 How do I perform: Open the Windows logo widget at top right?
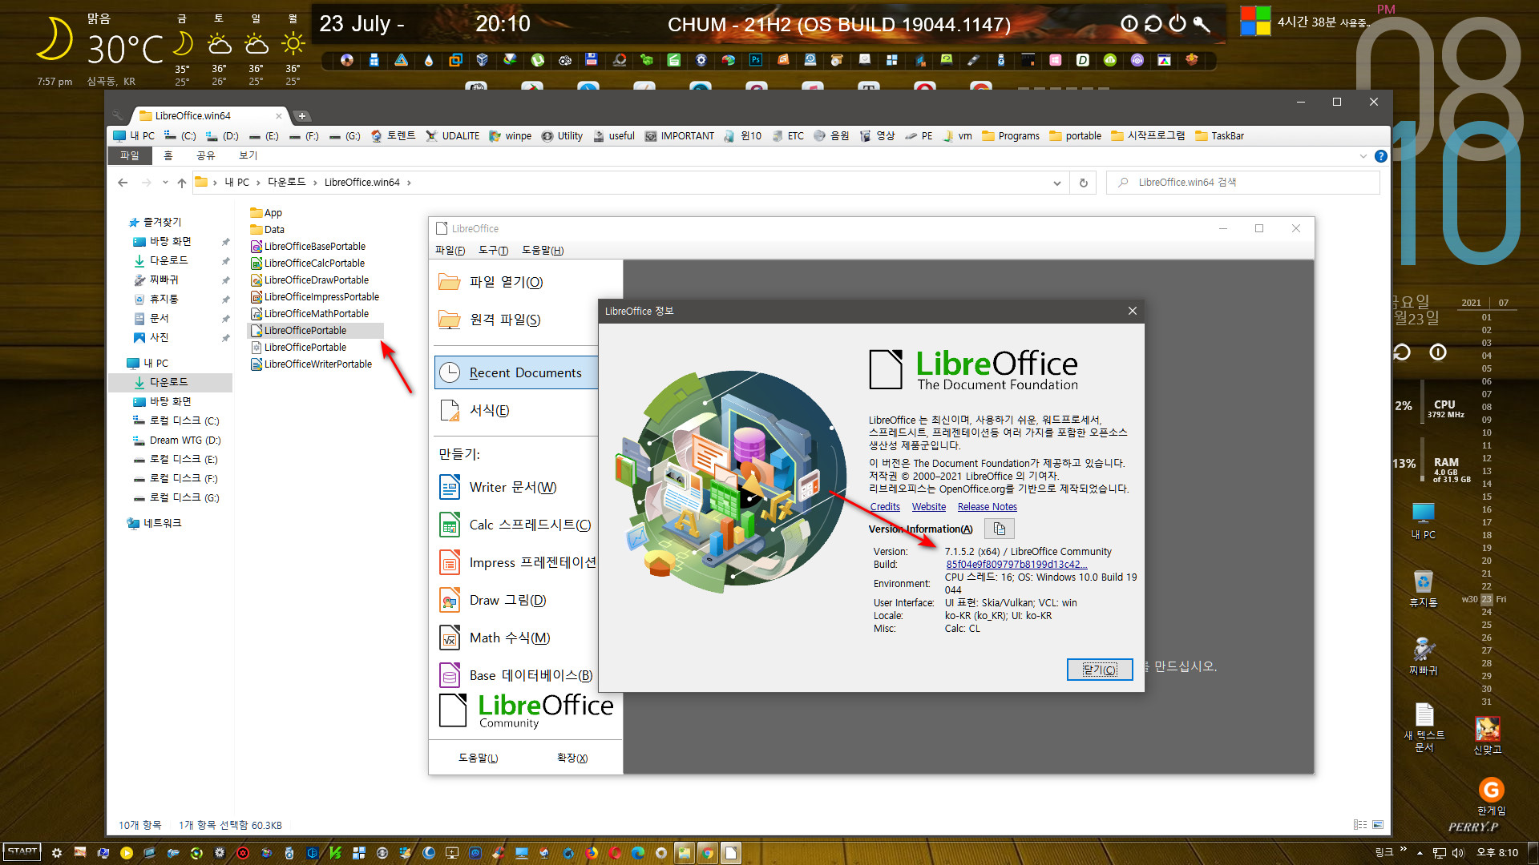pos(1255,21)
